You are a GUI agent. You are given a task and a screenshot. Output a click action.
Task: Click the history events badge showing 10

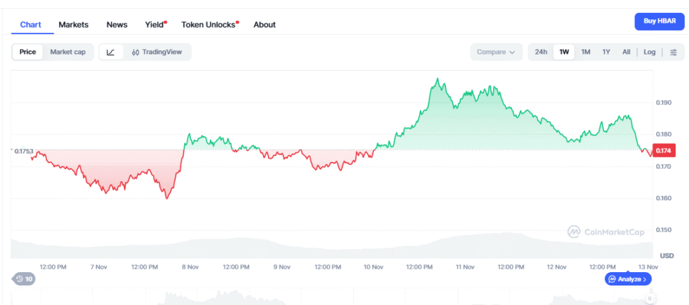[x=24, y=279]
